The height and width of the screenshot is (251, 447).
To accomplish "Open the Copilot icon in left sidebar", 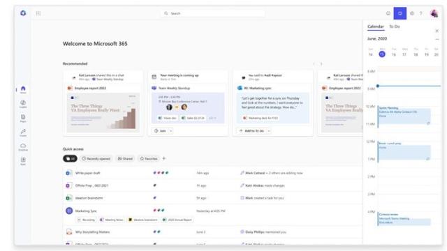I will pos(23,104).
